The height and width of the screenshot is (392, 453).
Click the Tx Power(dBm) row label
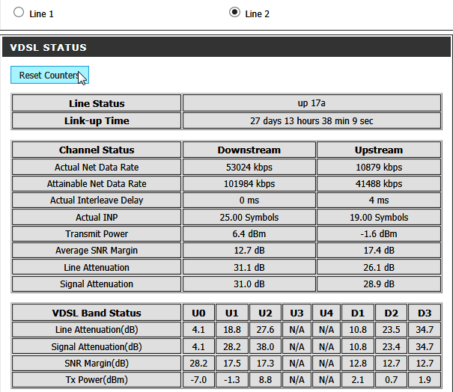pyautogui.click(x=97, y=379)
